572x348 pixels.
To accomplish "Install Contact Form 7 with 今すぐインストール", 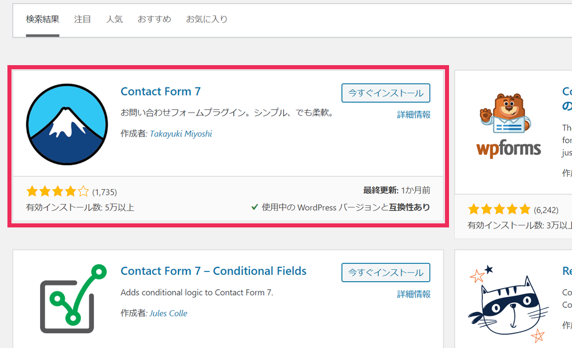I will pos(386,93).
